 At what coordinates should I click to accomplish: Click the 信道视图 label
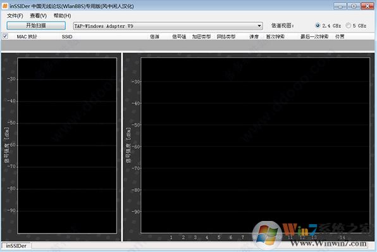tap(283, 25)
